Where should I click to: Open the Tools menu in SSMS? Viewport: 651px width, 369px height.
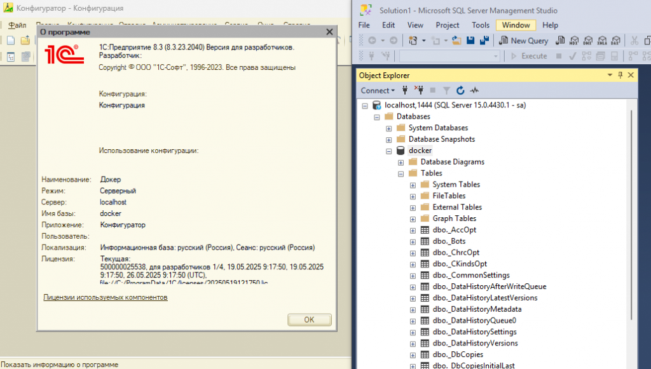pos(481,25)
